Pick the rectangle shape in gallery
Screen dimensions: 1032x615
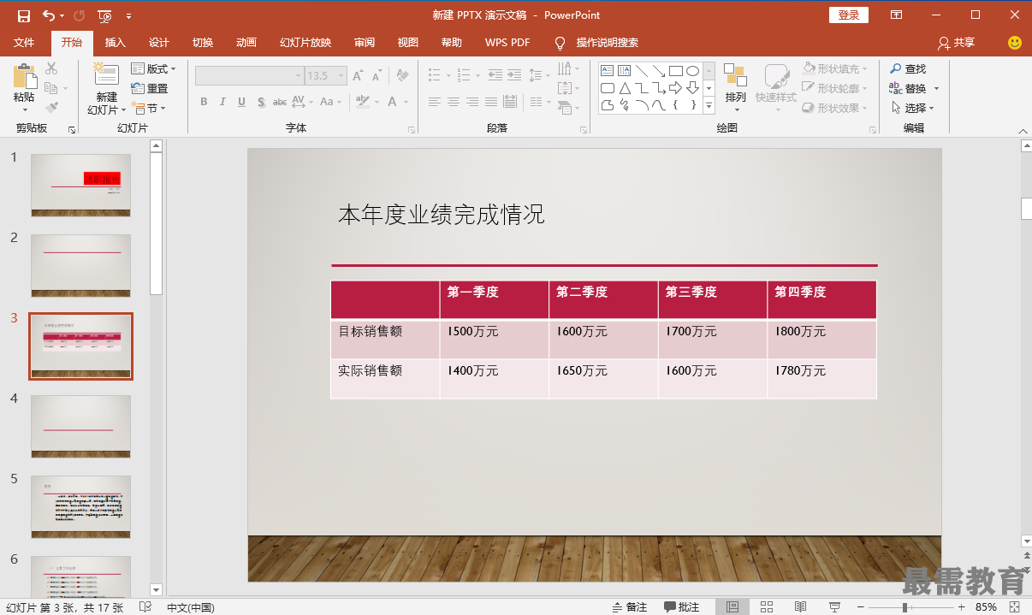pyautogui.click(x=675, y=70)
